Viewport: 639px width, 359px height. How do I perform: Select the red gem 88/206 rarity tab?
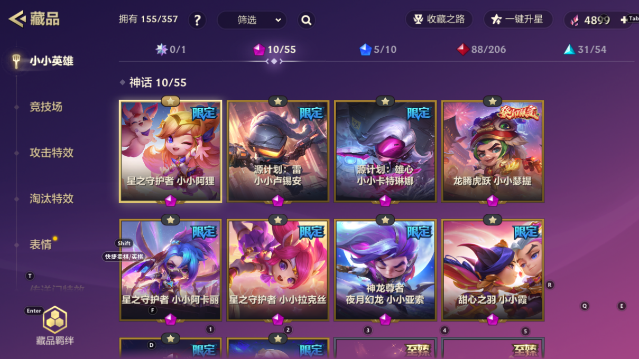481,50
